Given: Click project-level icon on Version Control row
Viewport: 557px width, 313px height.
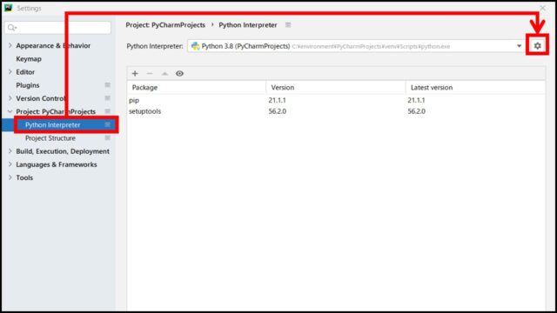Looking at the screenshot, I should click(107, 98).
